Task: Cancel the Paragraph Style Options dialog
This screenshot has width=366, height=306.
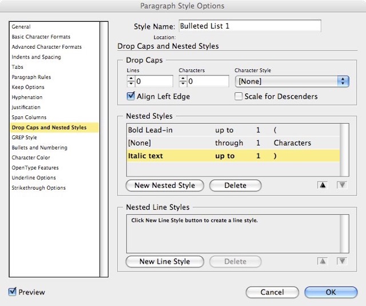Action: tap(272, 292)
